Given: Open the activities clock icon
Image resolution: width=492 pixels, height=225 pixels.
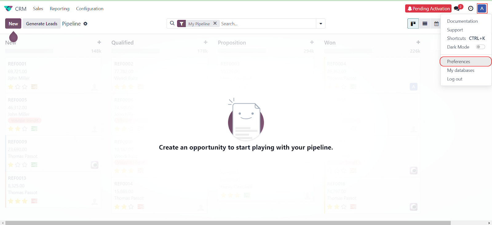Looking at the screenshot, I should click(x=470, y=9).
